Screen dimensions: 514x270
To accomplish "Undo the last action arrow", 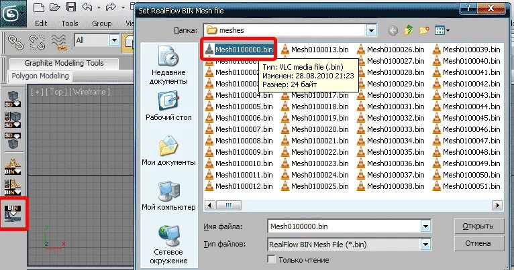I will pyautogui.click(x=87, y=7).
